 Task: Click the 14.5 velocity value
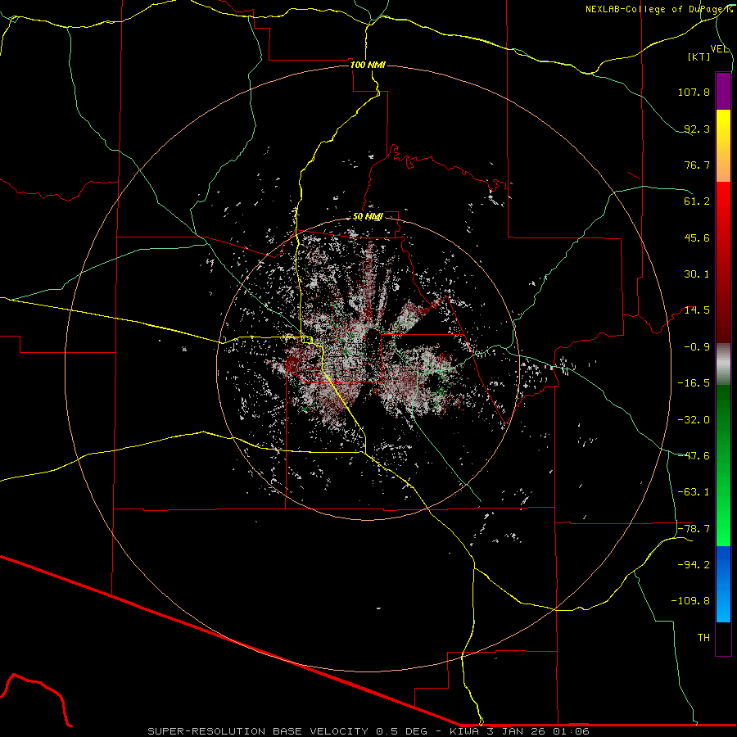(697, 310)
